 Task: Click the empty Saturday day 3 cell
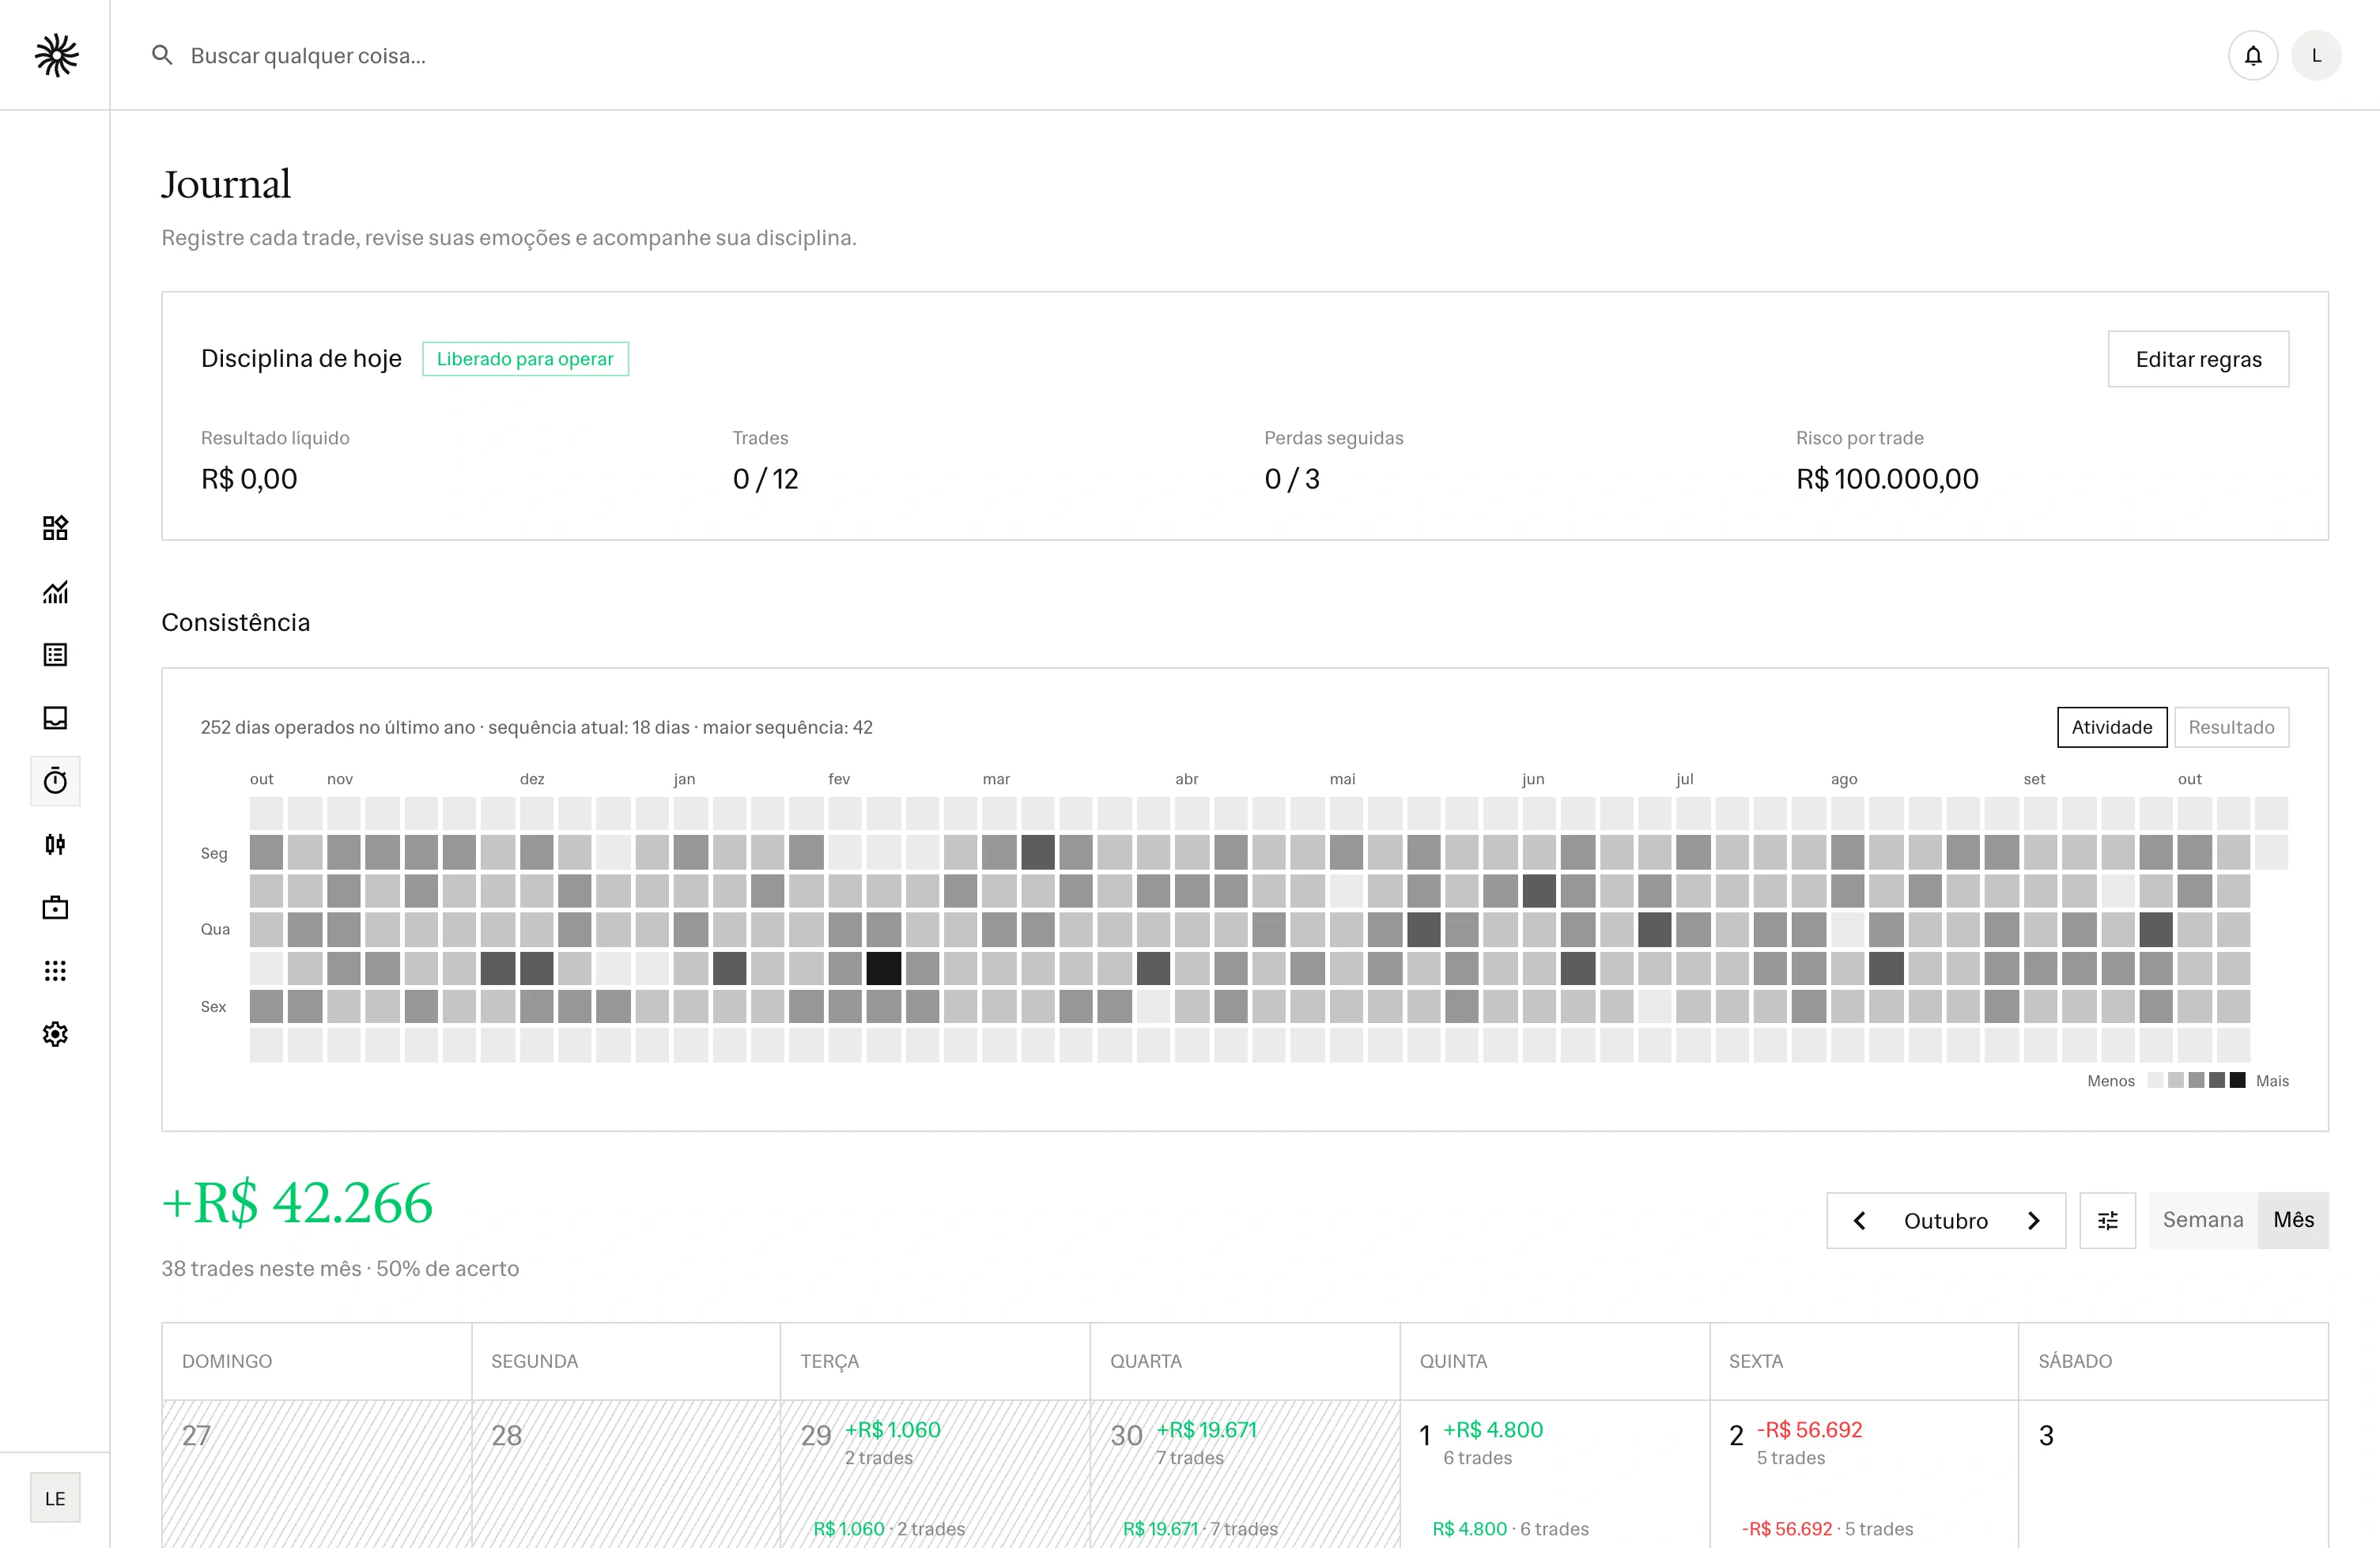pyautogui.click(x=2174, y=1474)
